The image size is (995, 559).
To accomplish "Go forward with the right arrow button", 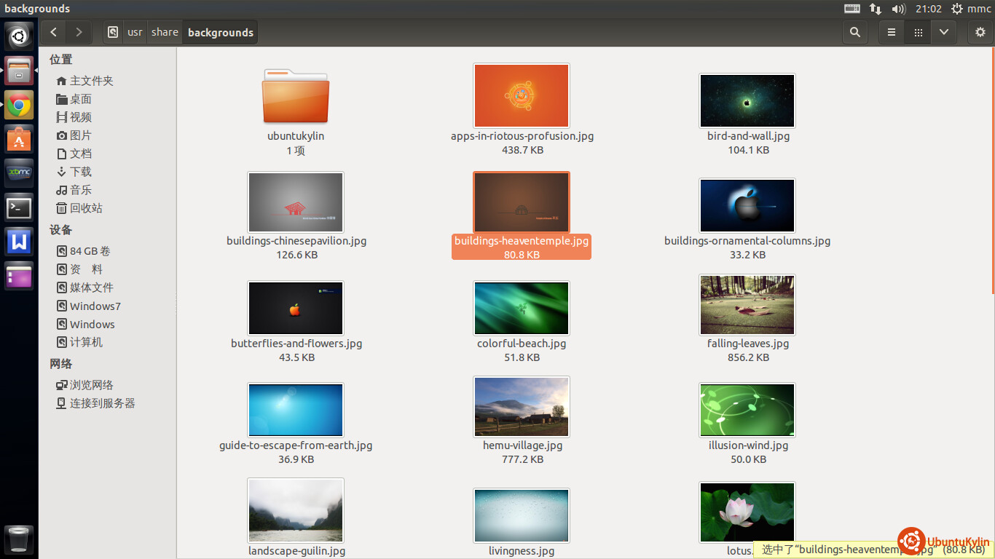I will pyautogui.click(x=78, y=32).
